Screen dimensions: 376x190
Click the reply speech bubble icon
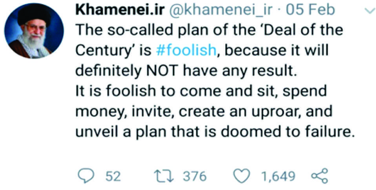(85, 176)
